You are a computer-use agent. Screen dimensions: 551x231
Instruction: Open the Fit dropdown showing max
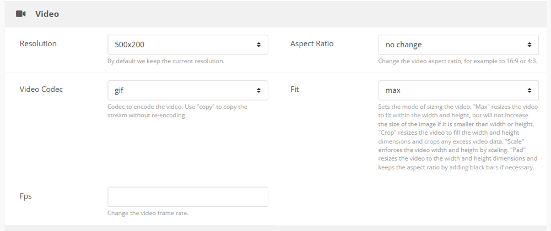pyautogui.click(x=458, y=90)
